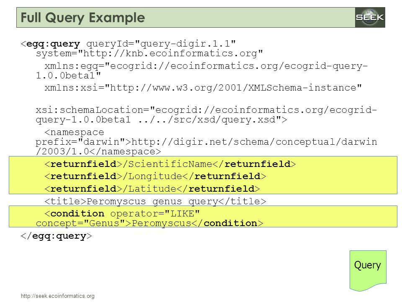The image size is (402, 302).
Task: Click the ScientificName returnfield line
Action: tap(170, 164)
